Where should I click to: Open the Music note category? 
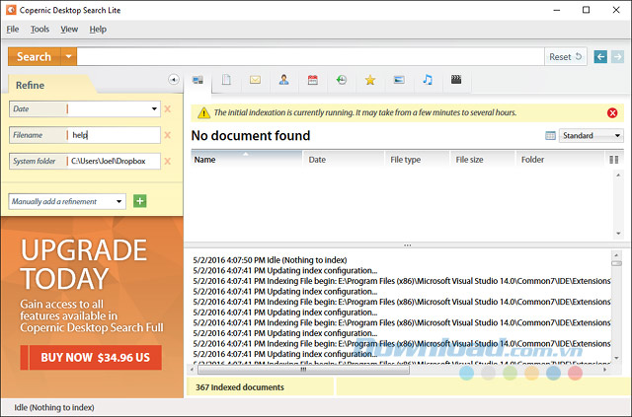[428, 80]
